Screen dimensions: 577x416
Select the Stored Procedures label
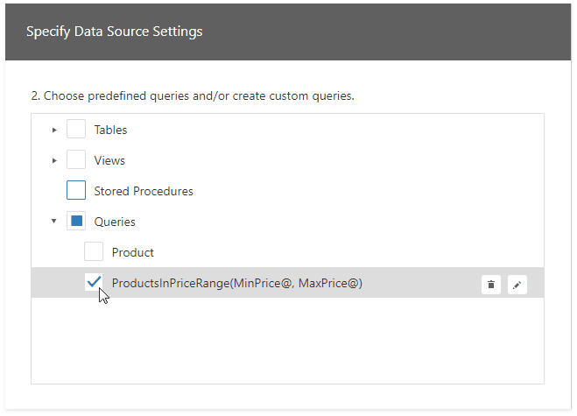point(144,191)
